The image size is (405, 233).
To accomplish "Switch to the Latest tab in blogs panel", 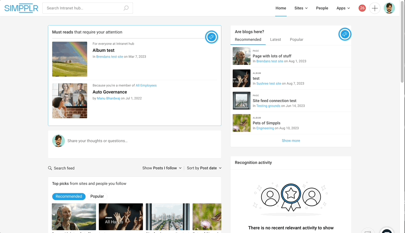I will click(x=275, y=39).
